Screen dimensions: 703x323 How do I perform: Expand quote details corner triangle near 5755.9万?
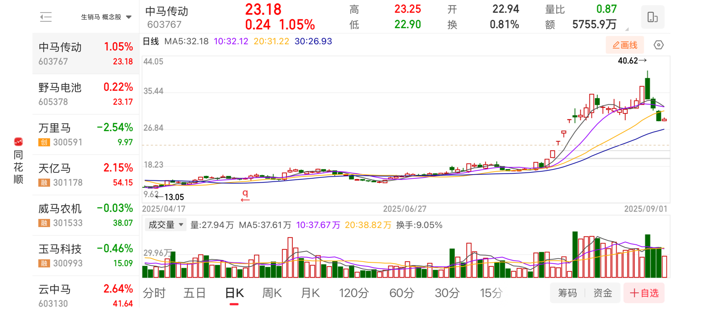coord(627,29)
